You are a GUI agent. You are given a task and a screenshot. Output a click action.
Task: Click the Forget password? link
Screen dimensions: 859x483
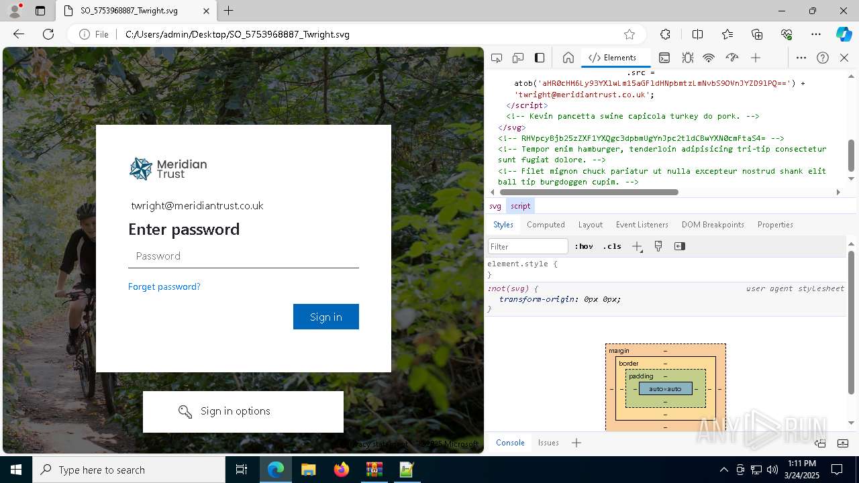coord(164,286)
